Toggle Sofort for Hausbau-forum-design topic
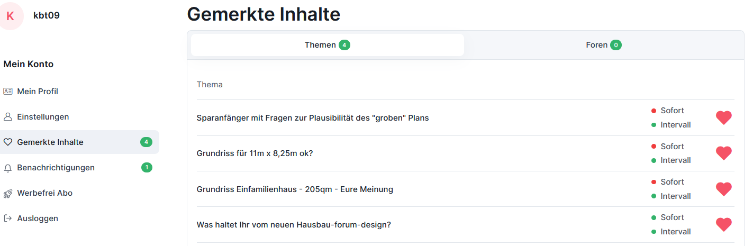 tap(672, 217)
